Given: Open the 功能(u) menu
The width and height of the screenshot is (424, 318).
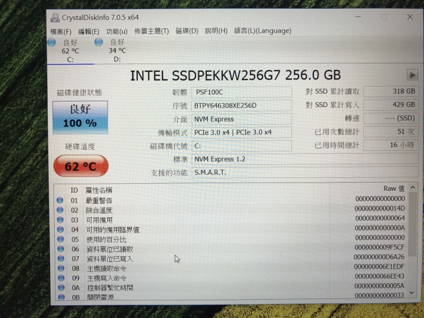Looking at the screenshot, I should (x=117, y=31).
